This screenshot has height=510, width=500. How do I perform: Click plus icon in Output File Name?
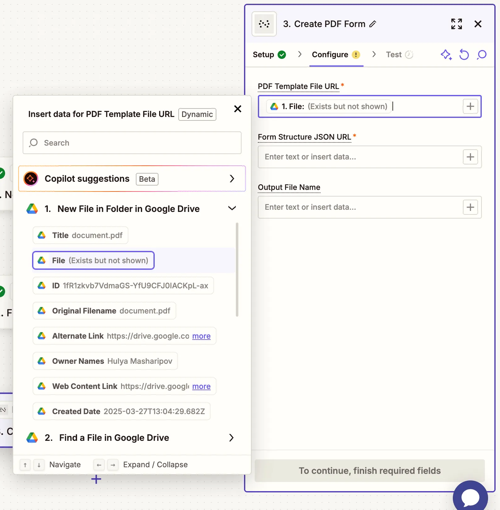pyautogui.click(x=470, y=207)
